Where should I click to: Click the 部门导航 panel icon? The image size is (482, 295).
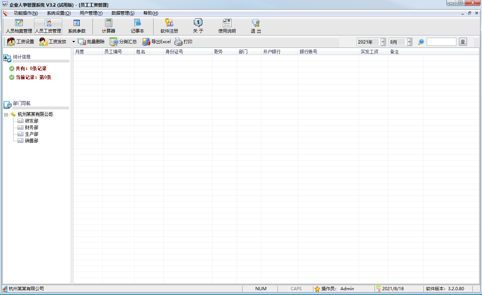coord(7,105)
